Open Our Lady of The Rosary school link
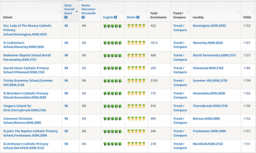This screenshot has width=256, height=153. coord(27,30)
